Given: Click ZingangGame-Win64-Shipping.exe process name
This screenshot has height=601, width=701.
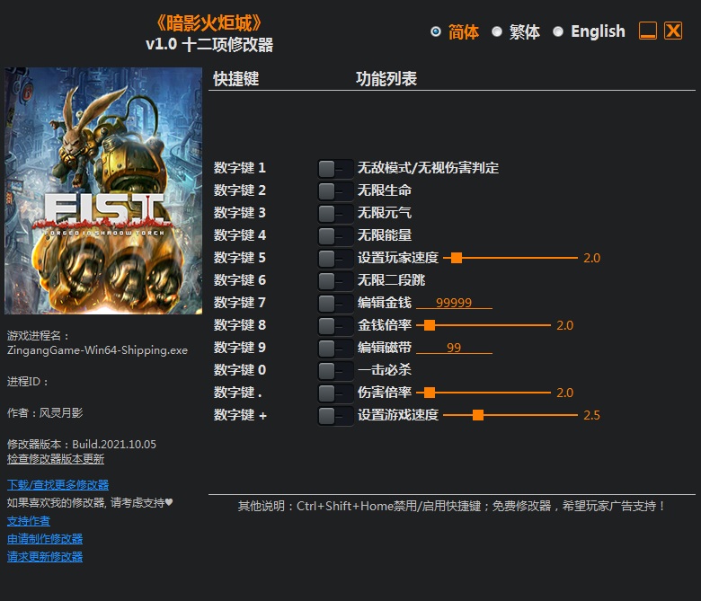Looking at the screenshot, I should tap(97, 350).
